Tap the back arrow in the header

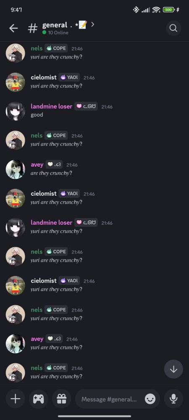[x=13, y=28]
